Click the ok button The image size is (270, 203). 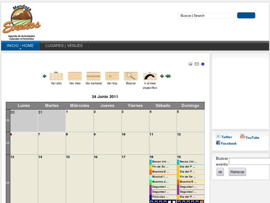(220, 172)
